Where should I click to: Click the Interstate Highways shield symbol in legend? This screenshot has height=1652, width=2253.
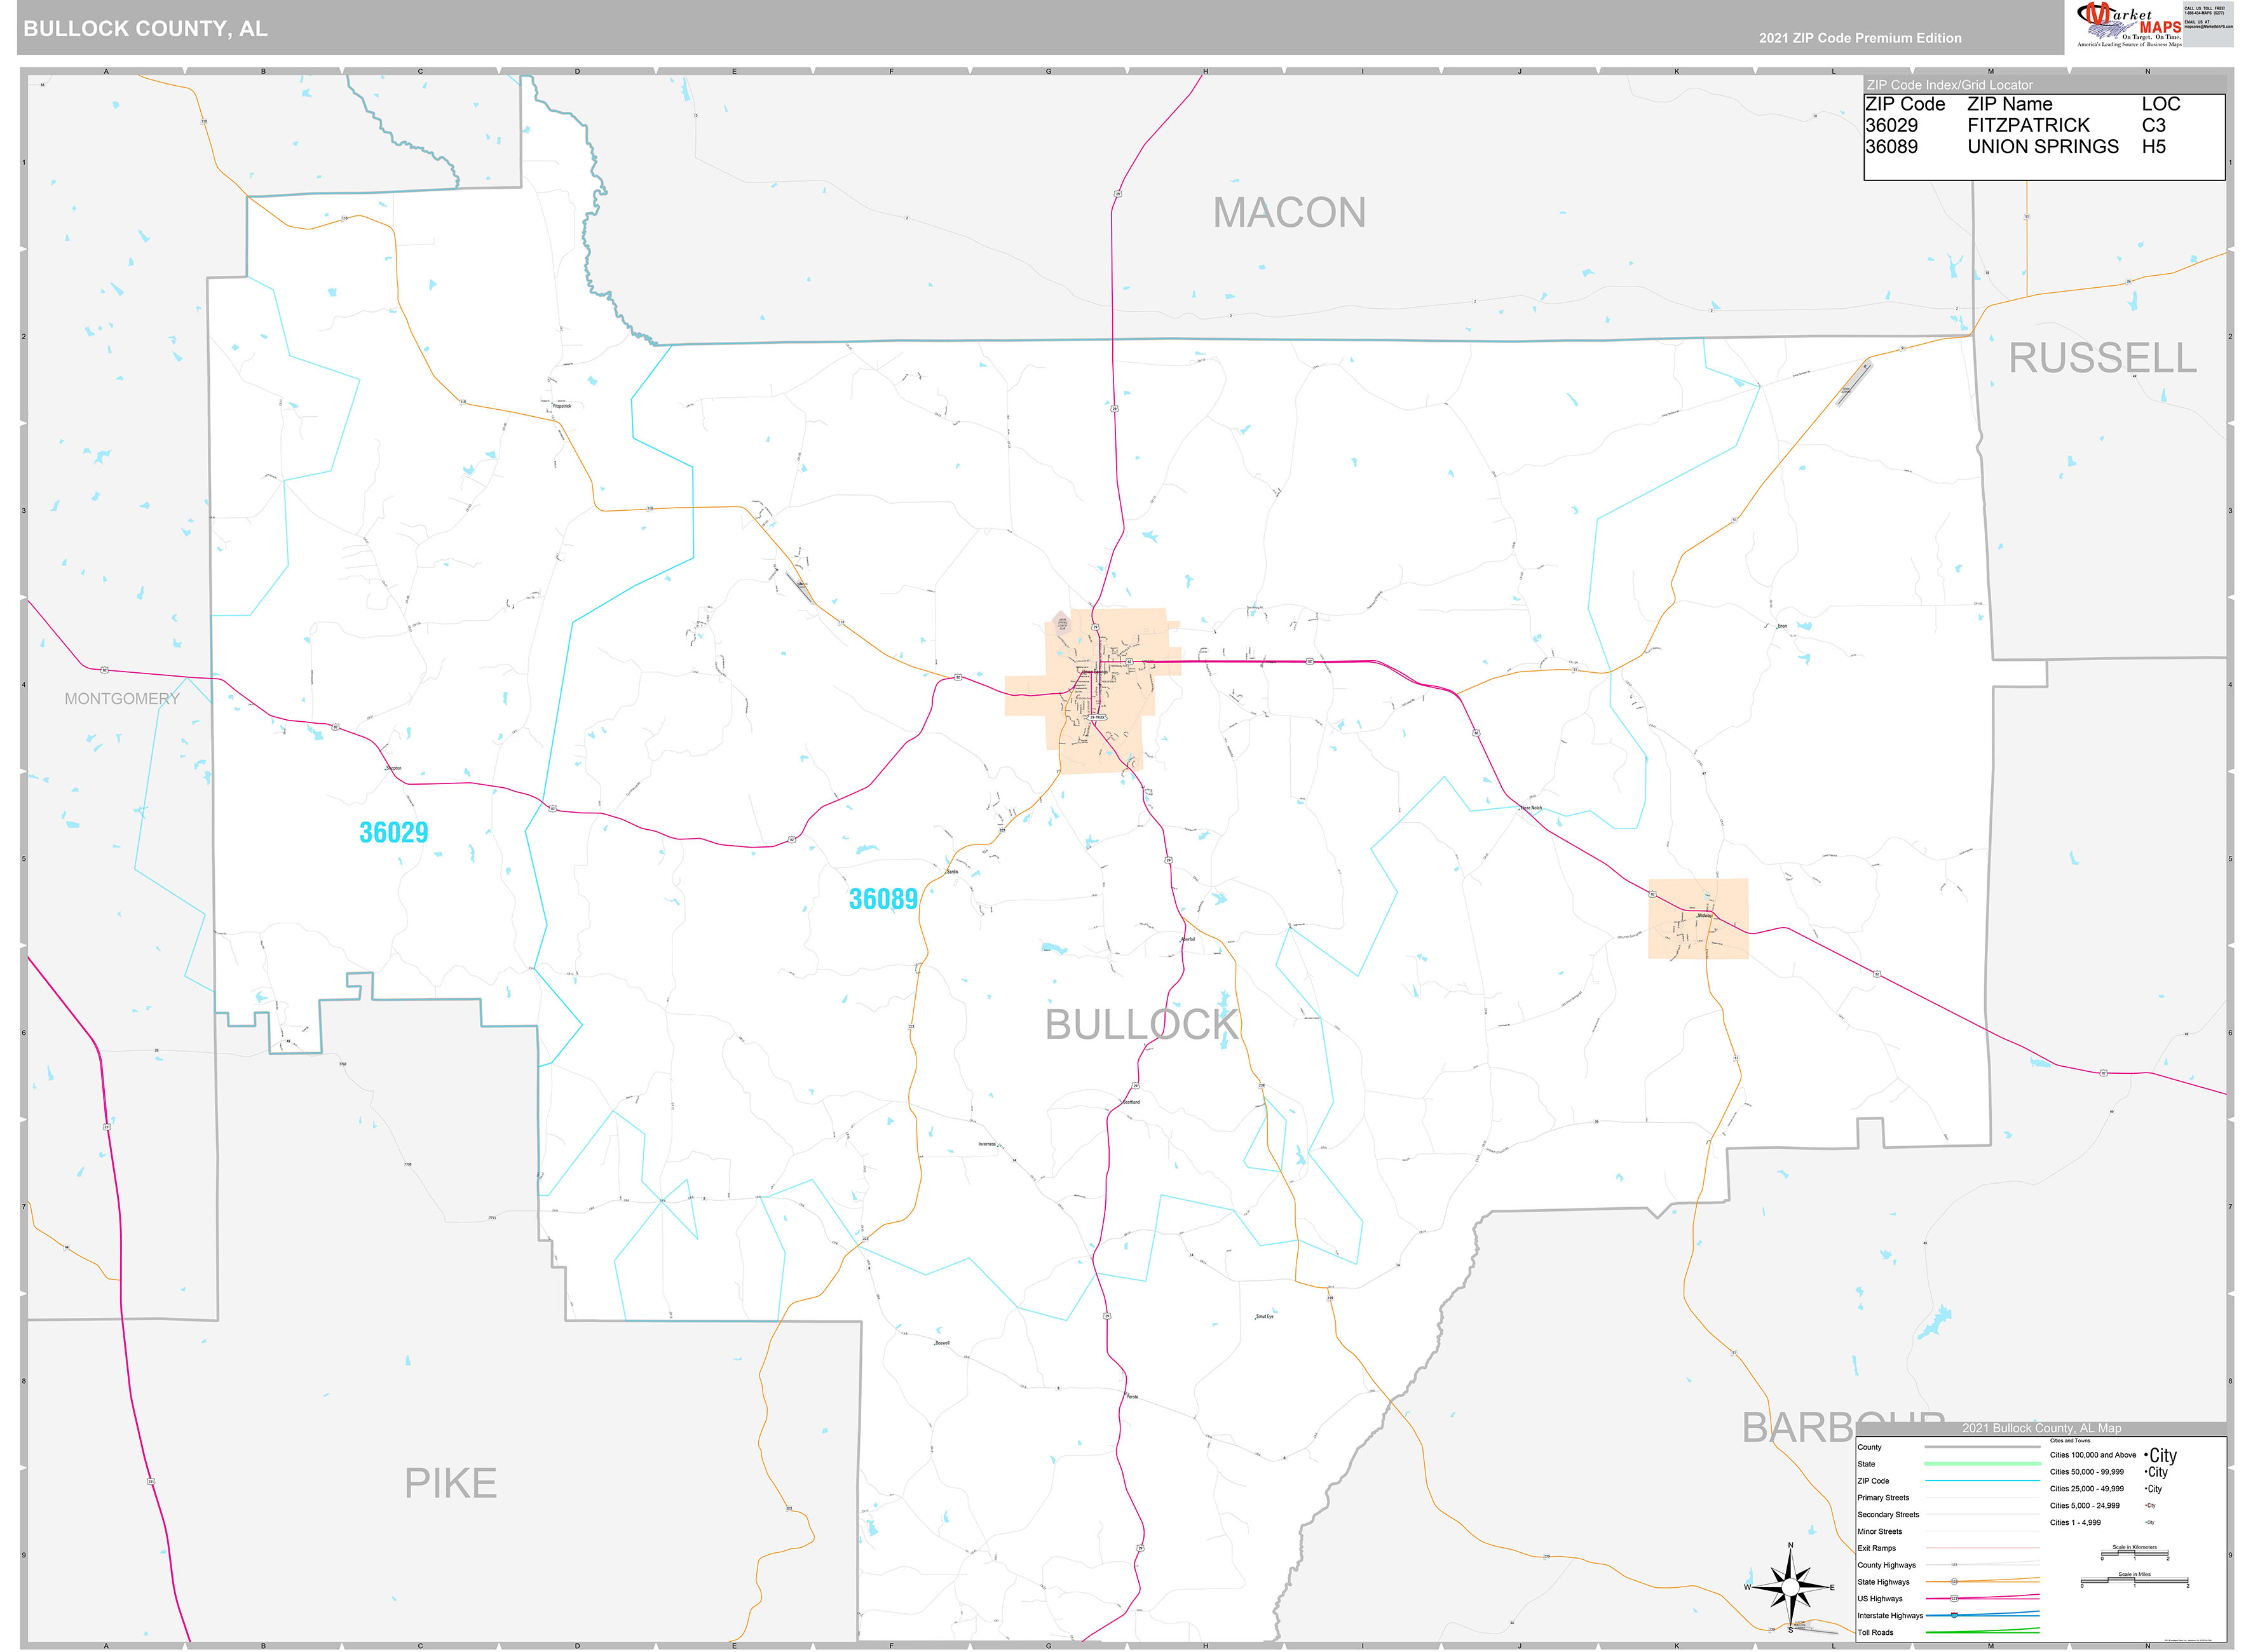click(x=1954, y=1616)
